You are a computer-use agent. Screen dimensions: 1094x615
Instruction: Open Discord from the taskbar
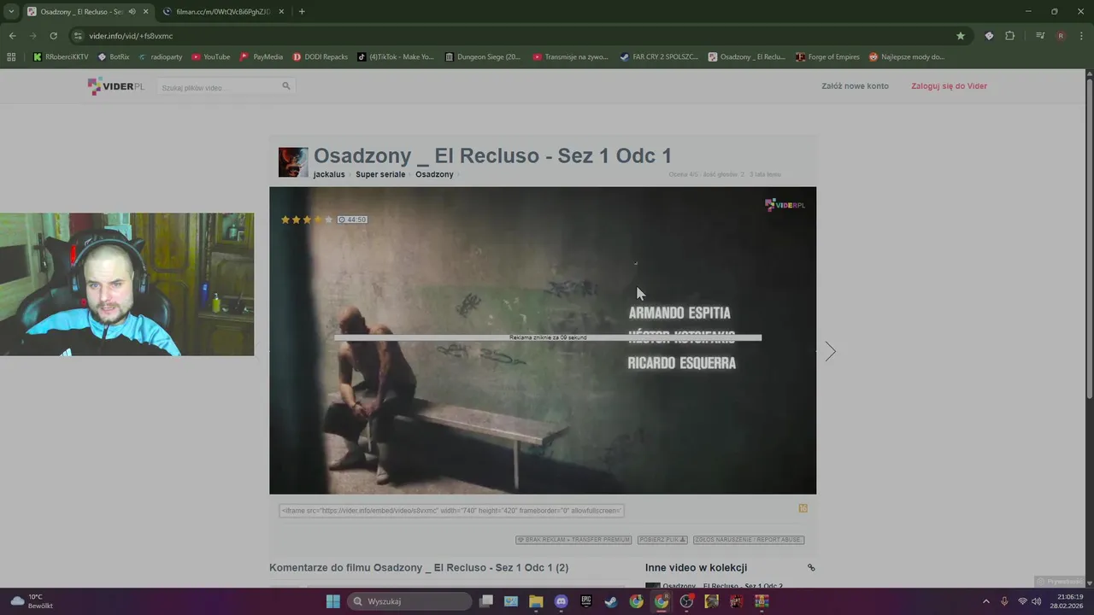click(561, 601)
